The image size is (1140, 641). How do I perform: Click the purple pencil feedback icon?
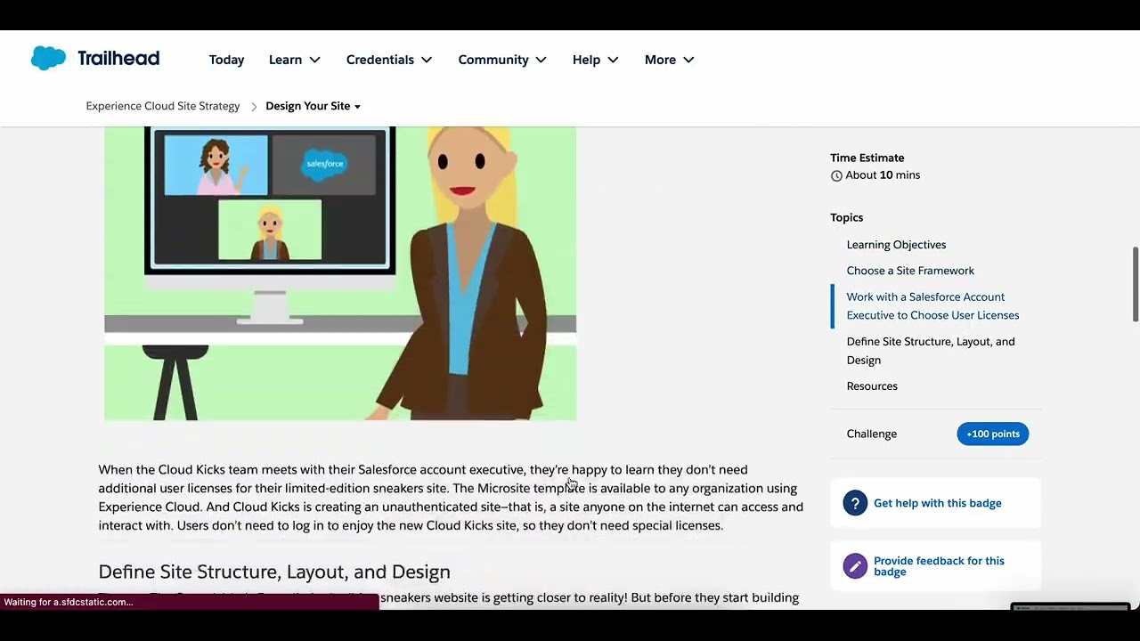point(855,566)
